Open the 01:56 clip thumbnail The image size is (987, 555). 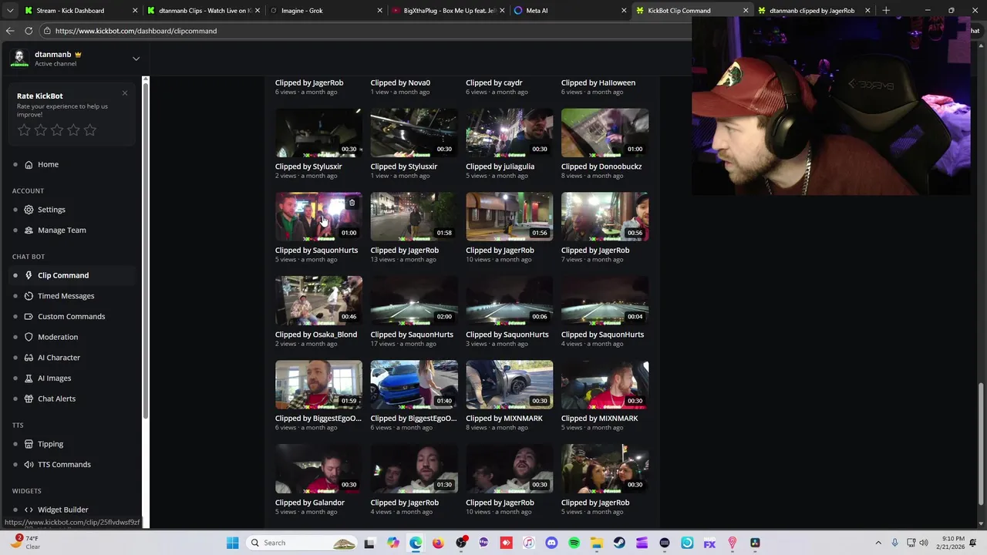[509, 217]
